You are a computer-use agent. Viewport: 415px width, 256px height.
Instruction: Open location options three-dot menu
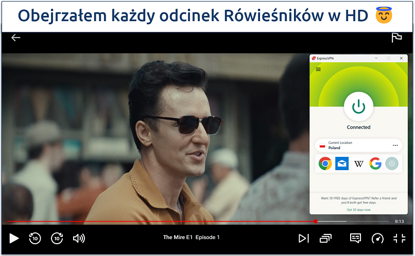click(395, 145)
